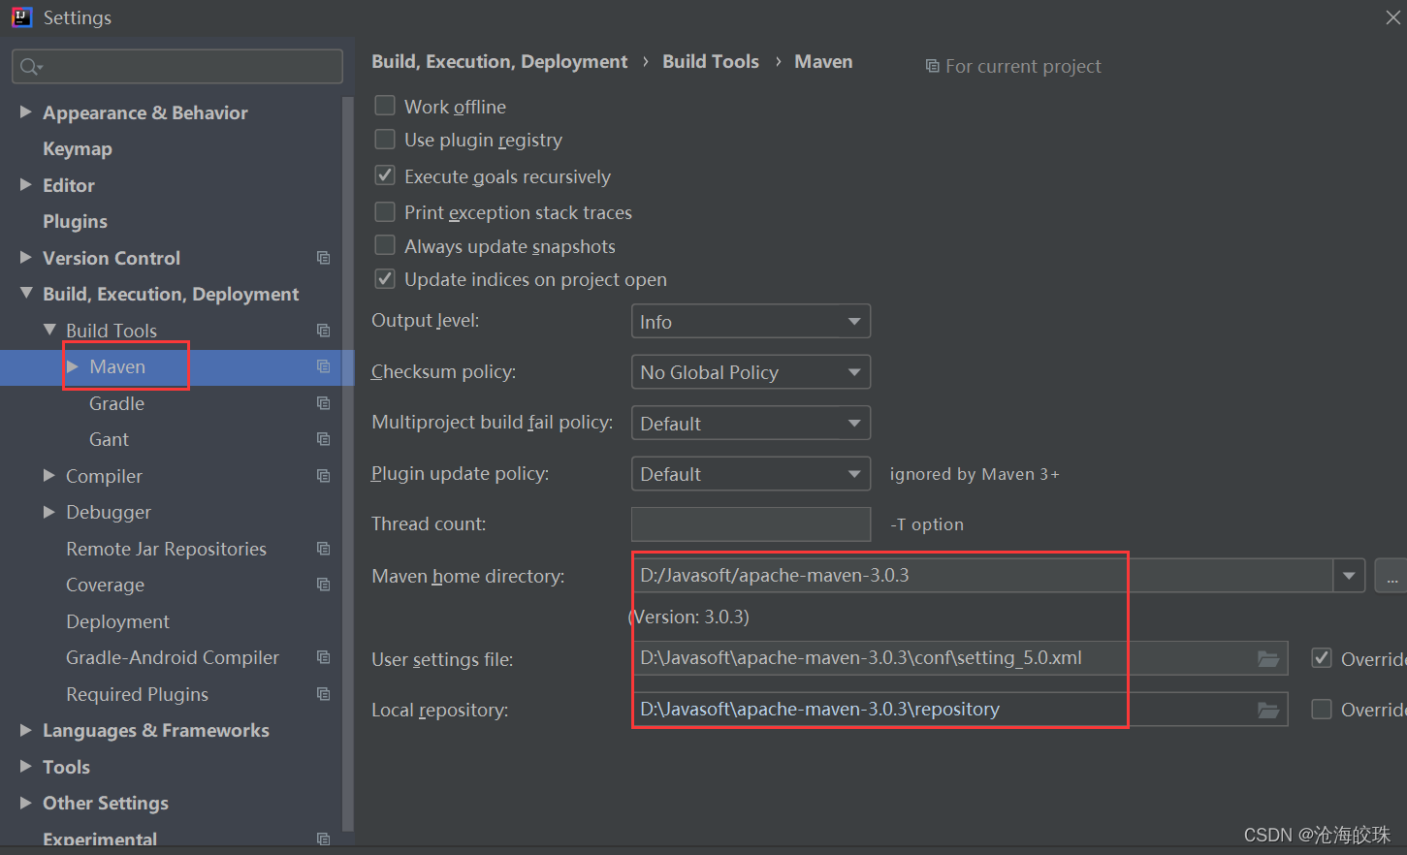Image resolution: width=1407 pixels, height=855 pixels.
Task: Select Gant under Build Tools
Action: 109,439
